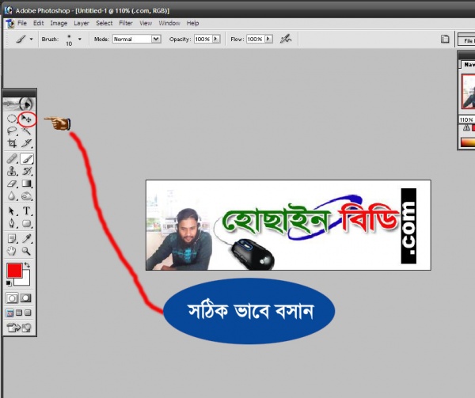Viewport: 475px width, 398px height.
Task: Choose Standard Screen mode
Action: click(x=9, y=313)
